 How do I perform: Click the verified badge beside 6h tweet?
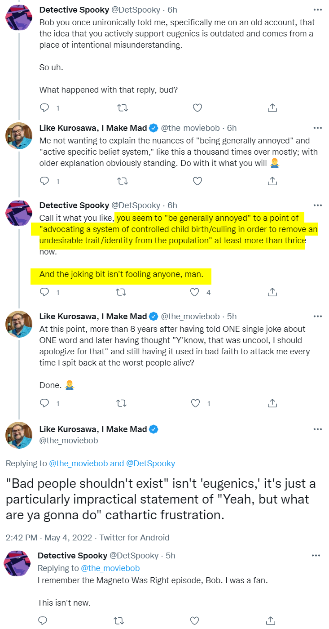click(x=154, y=128)
